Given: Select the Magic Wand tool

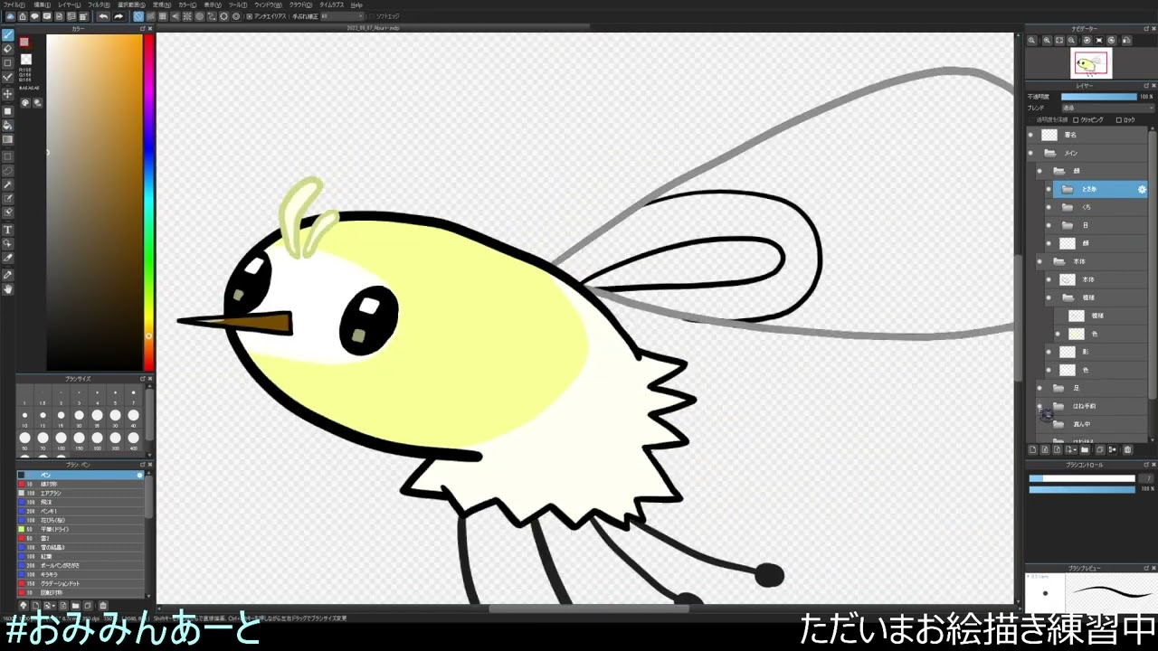Looking at the screenshot, I should (8, 184).
